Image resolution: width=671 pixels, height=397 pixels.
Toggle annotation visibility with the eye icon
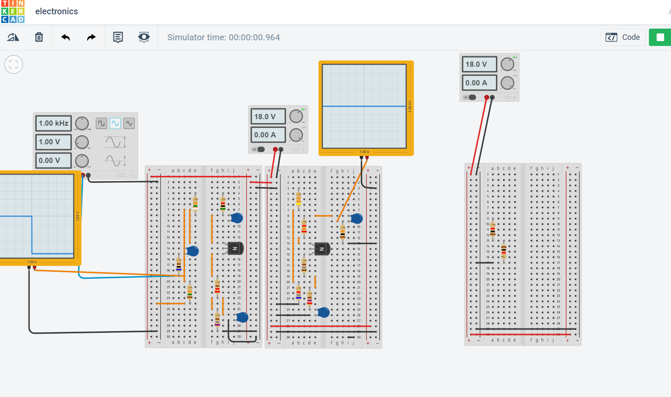[x=144, y=37]
